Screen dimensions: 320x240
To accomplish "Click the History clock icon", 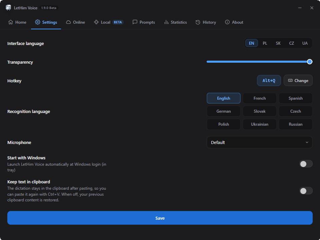I will 198,22.
